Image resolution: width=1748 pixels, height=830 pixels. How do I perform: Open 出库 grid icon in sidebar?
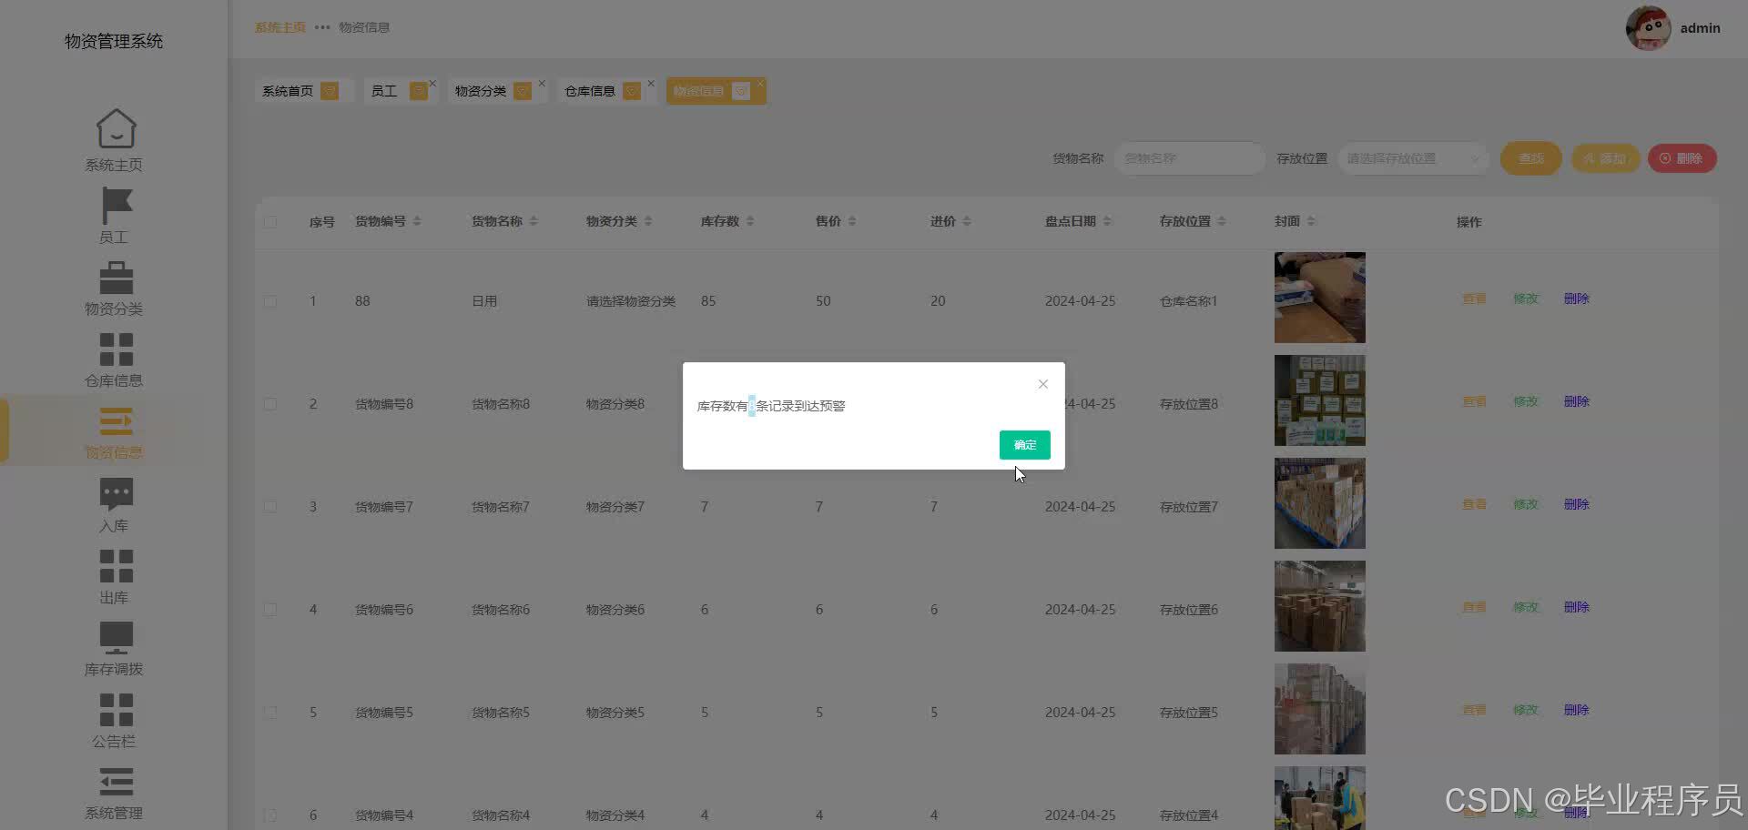click(117, 566)
